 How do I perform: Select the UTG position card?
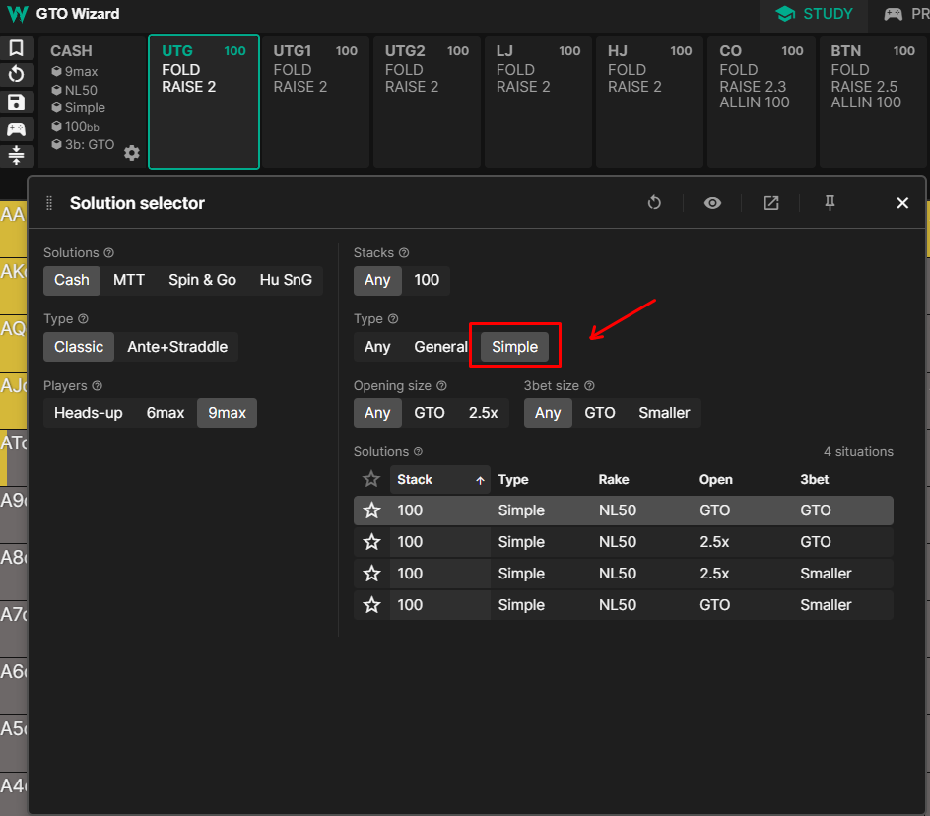pos(204,102)
